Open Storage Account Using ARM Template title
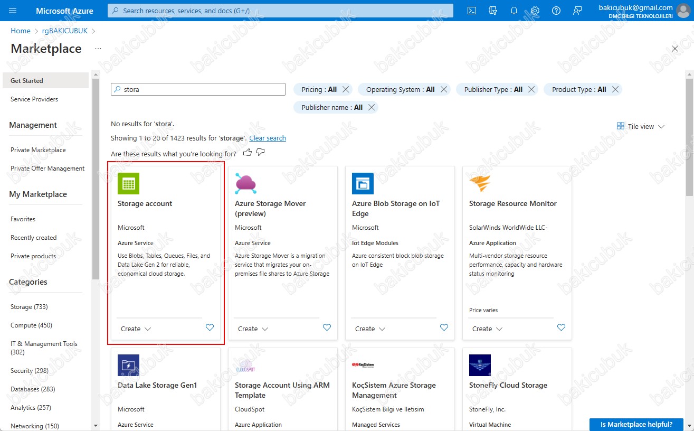The image size is (694, 431). (282, 390)
